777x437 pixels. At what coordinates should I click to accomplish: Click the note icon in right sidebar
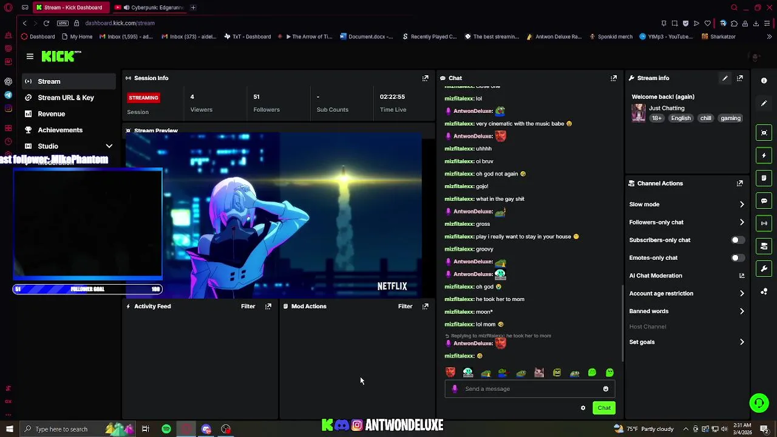pyautogui.click(x=764, y=178)
